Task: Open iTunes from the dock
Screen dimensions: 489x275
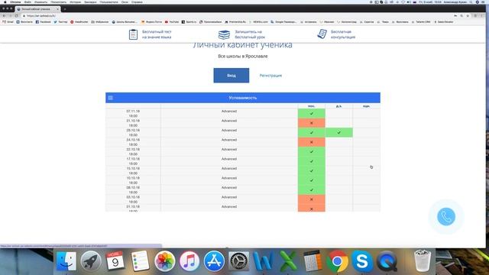Action: (x=189, y=261)
